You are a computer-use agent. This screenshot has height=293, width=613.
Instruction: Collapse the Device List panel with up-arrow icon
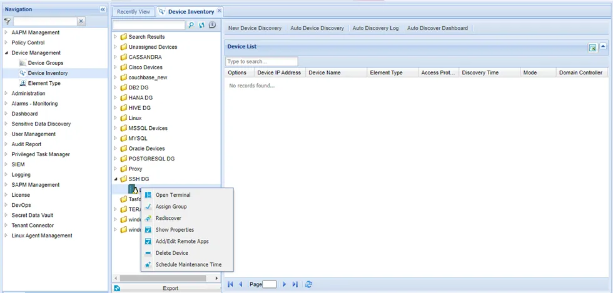pos(603,46)
